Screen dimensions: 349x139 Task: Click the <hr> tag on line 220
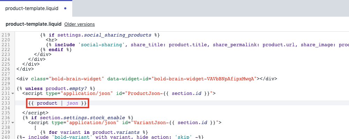point(51,40)
